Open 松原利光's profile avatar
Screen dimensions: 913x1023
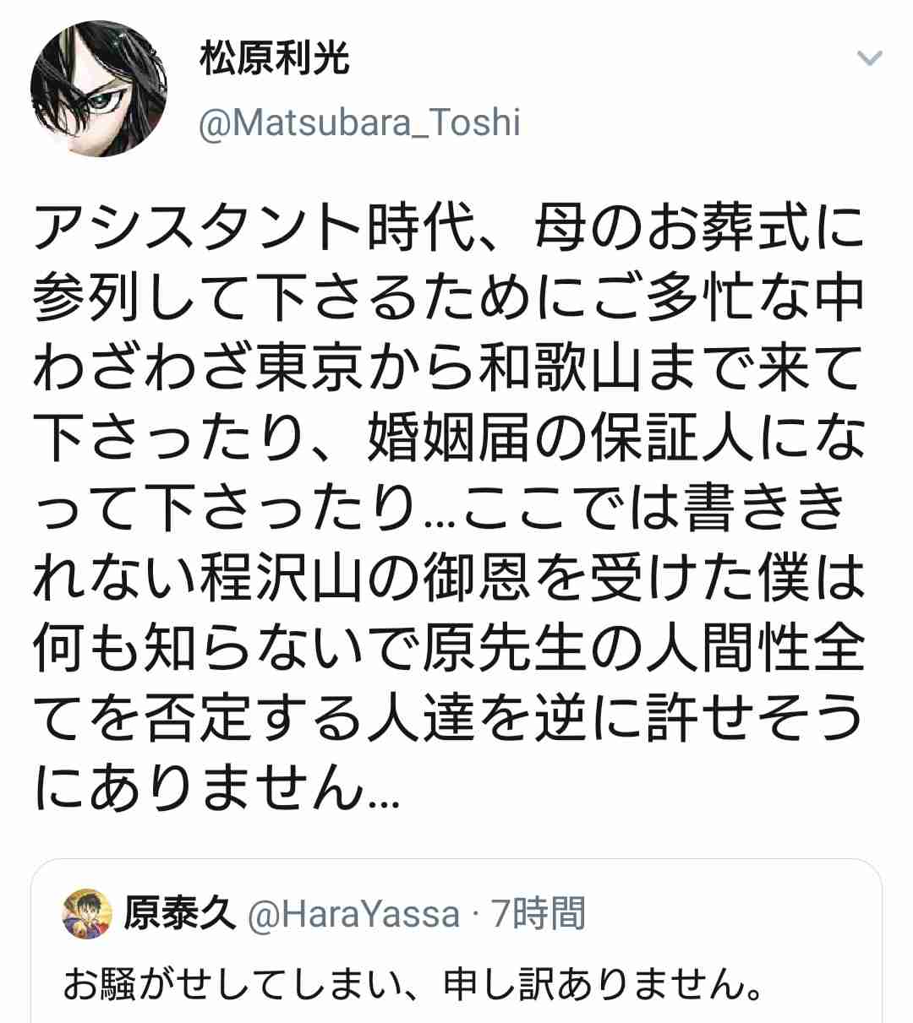pyautogui.click(x=98, y=89)
